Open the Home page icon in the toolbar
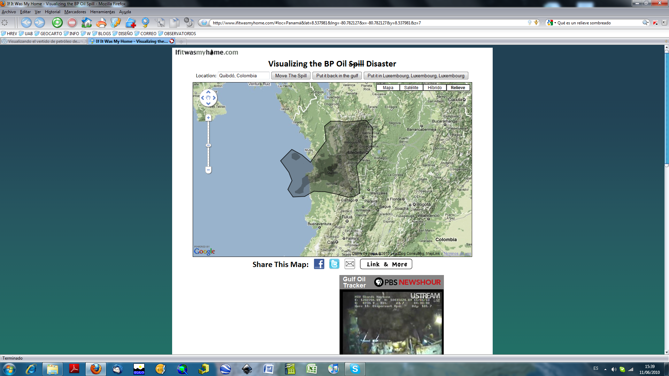Image resolution: width=669 pixels, height=376 pixels. [x=86, y=23]
